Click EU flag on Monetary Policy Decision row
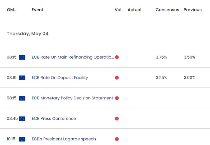210x145 pixels. click(x=22, y=98)
